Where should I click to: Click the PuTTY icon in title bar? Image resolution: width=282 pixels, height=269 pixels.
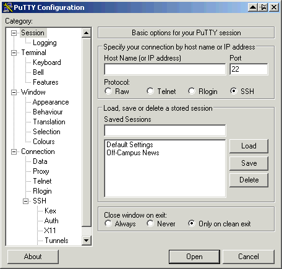8,7
